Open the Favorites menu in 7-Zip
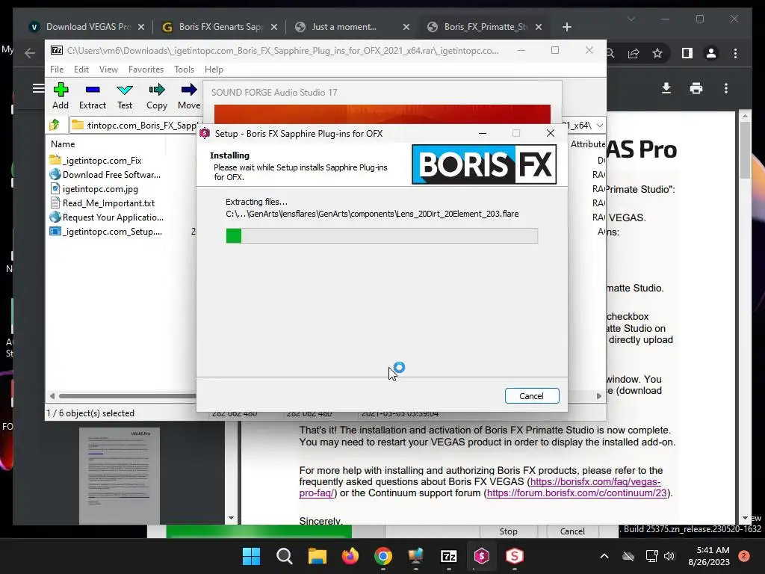Viewport: 765px width, 574px height. coord(146,70)
